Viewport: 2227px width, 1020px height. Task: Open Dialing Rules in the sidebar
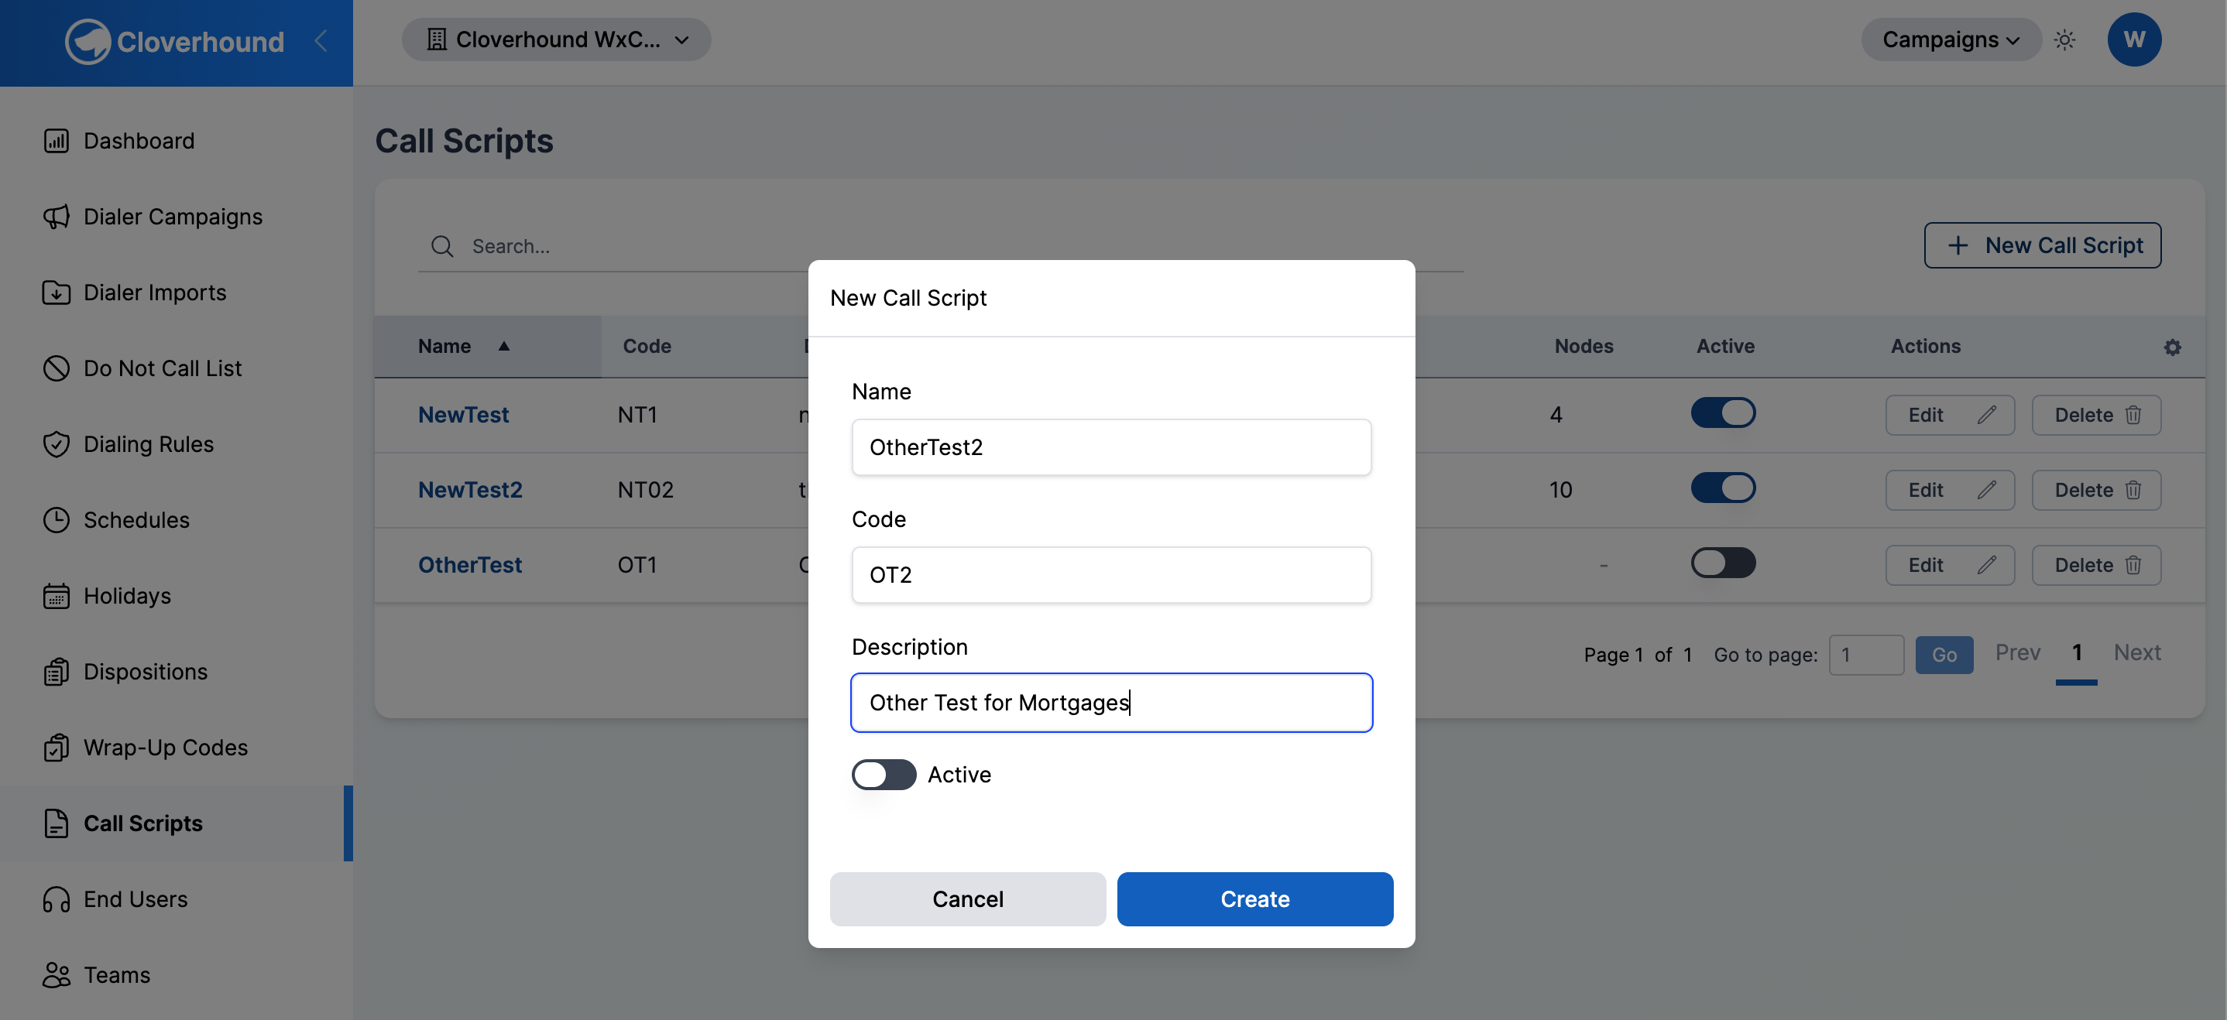pyautogui.click(x=148, y=444)
